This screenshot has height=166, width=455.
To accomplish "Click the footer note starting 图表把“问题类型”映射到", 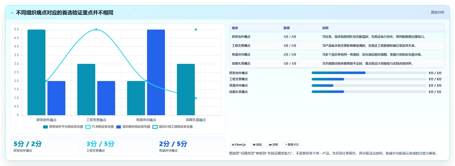I will click(334, 153).
